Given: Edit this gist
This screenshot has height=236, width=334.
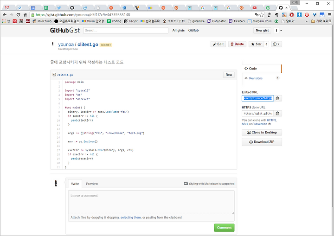Looking at the screenshot, I should tap(218, 44).
